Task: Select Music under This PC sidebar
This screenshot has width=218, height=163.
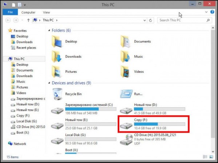Action: point(21,81)
